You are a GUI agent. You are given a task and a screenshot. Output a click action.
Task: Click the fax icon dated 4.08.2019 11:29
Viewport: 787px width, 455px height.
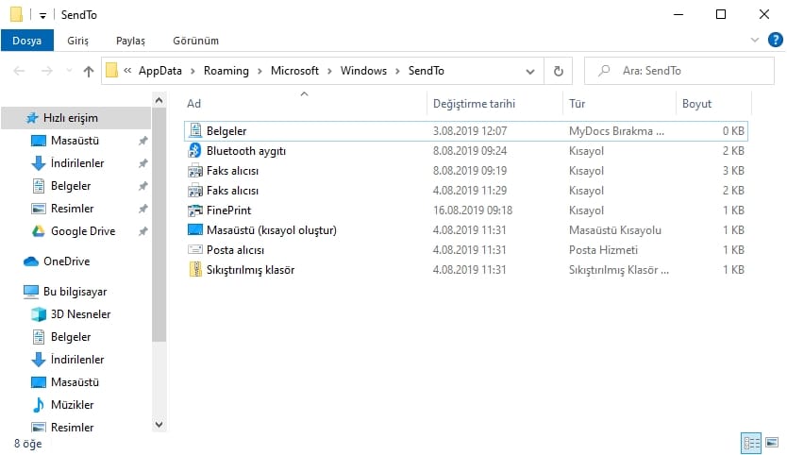tap(194, 191)
